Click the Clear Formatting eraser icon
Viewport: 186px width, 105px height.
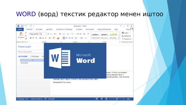[60, 34]
